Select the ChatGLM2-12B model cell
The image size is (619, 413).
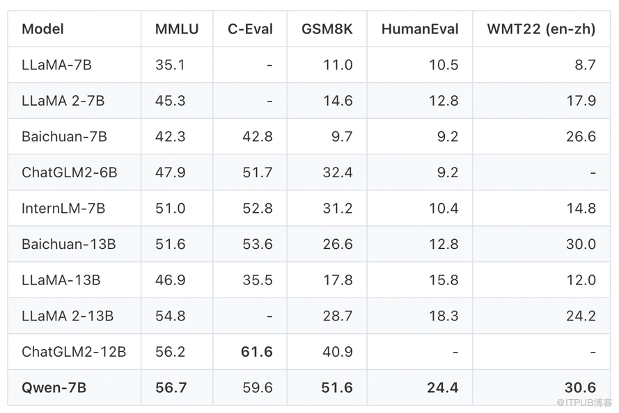74,352
